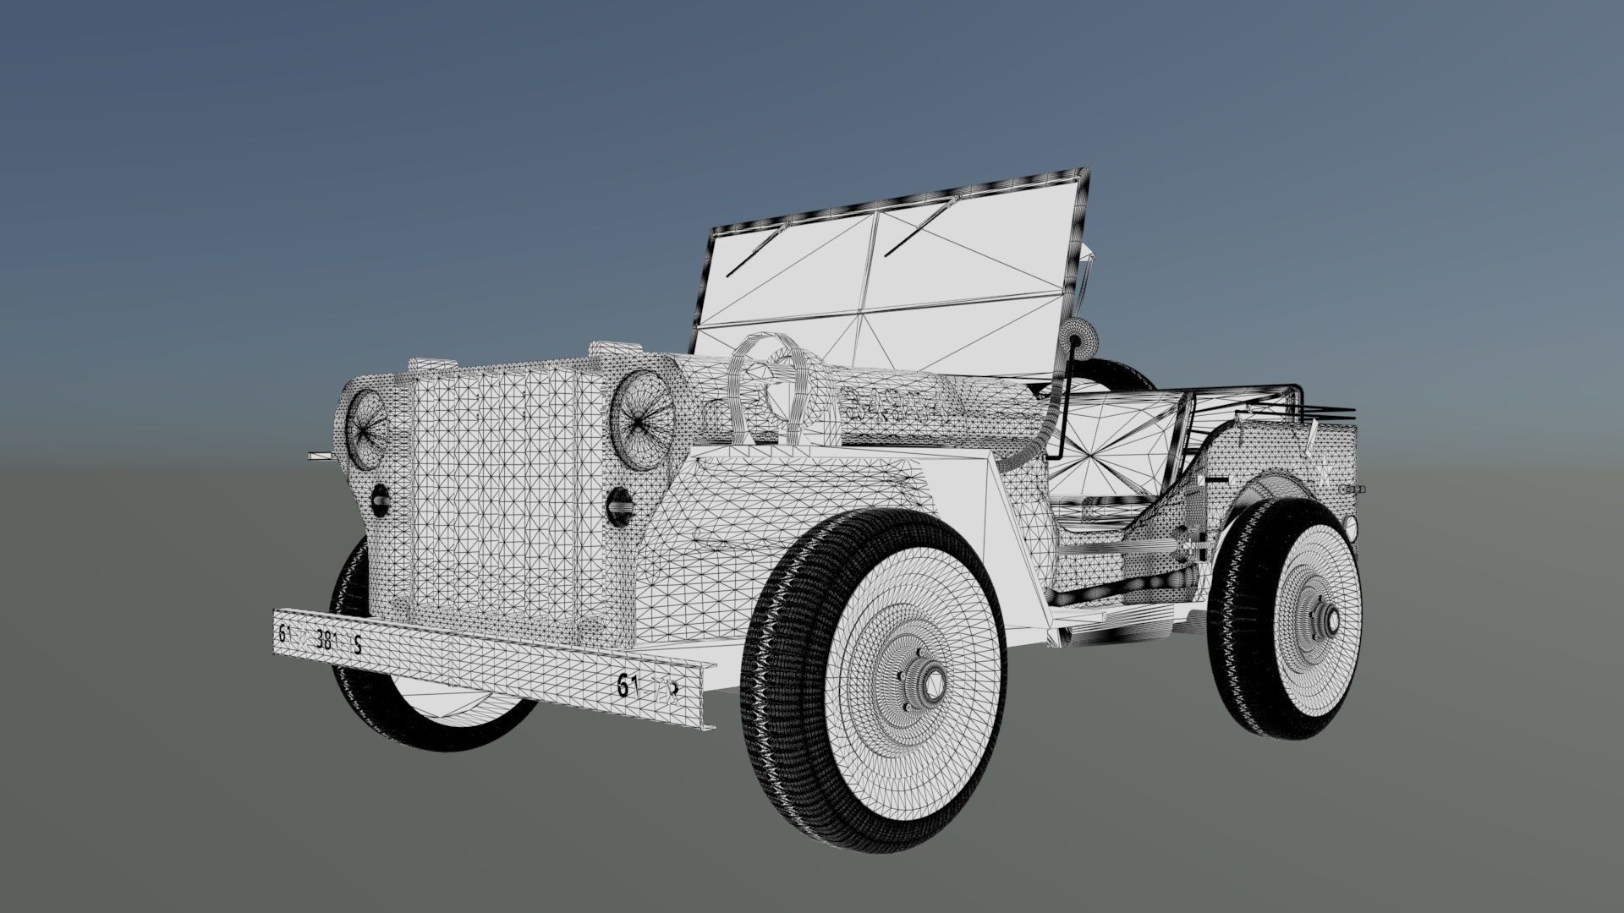
Task: Select the small left marker light below headlight
Action: (381, 502)
